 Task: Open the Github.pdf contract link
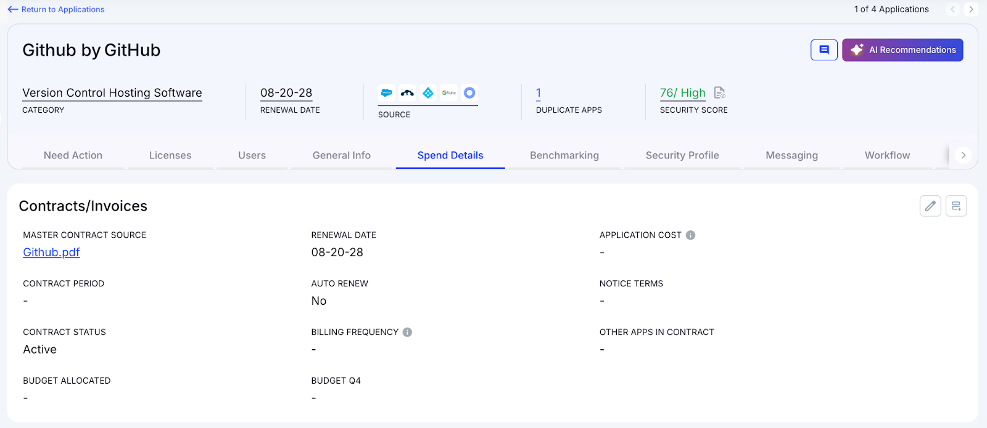coord(51,252)
